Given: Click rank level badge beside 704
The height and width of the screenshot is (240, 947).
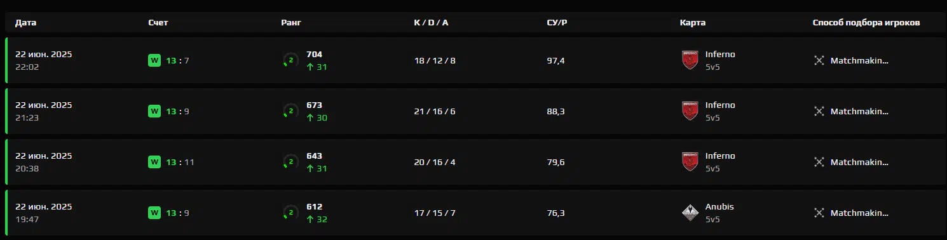Looking at the screenshot, I should point(290,60).
